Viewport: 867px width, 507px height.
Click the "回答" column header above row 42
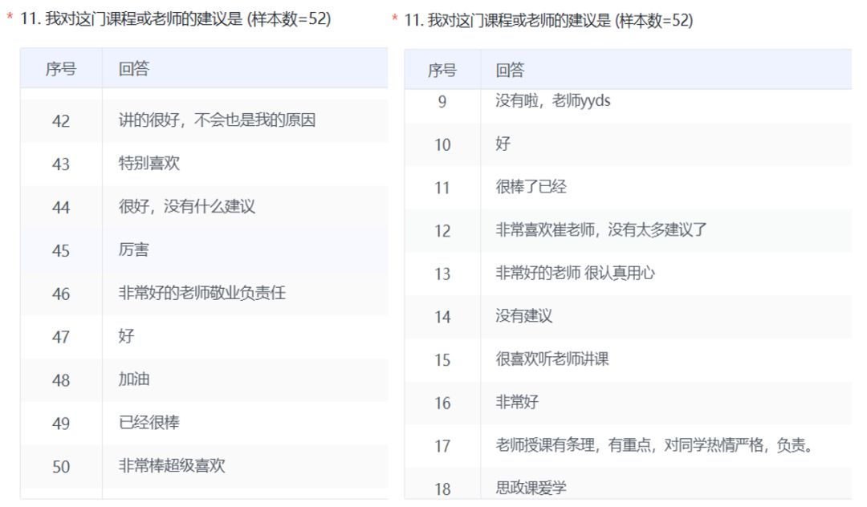coord(134,69)
